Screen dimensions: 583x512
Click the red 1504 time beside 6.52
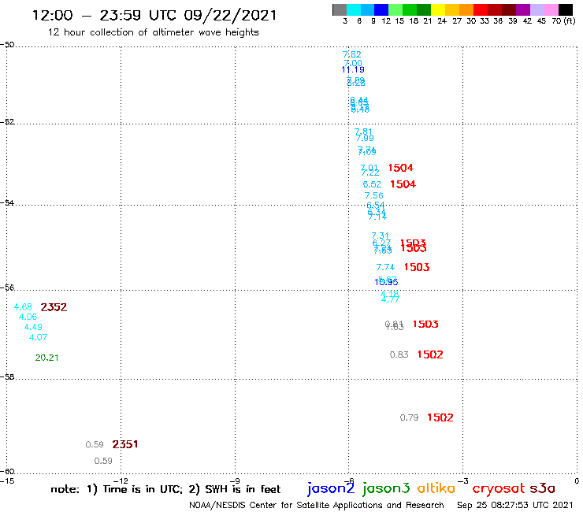pos(403,184)
